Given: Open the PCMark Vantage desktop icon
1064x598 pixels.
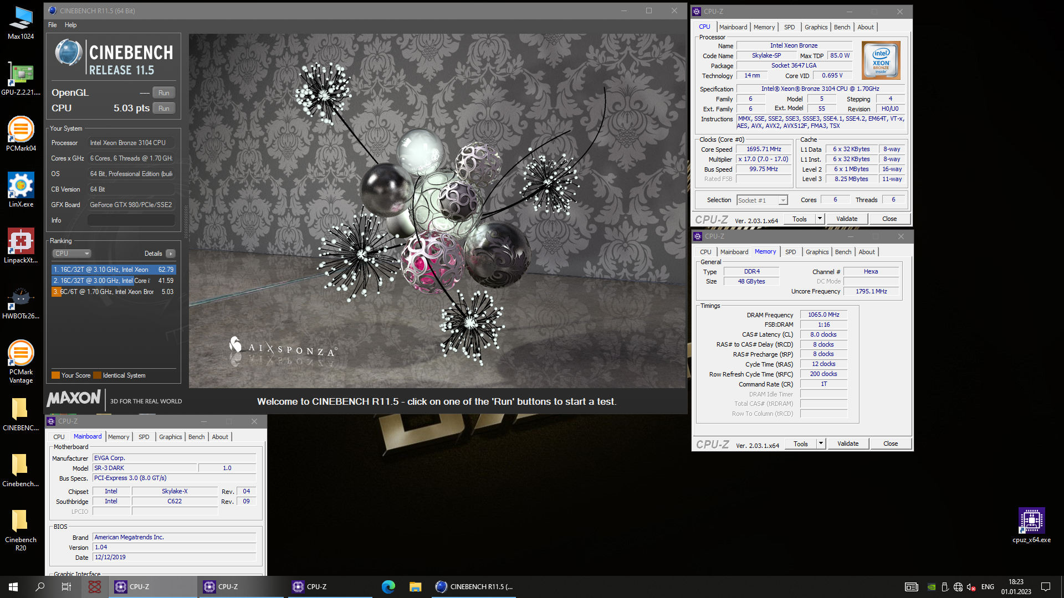Looking at the screenshot, I should 21,362.
